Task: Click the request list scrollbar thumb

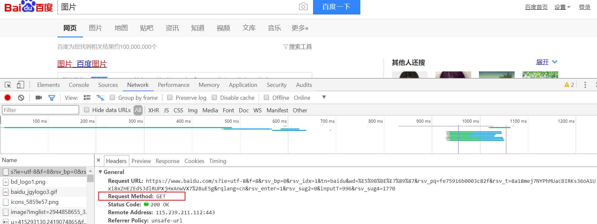Action: coord(90,178)
